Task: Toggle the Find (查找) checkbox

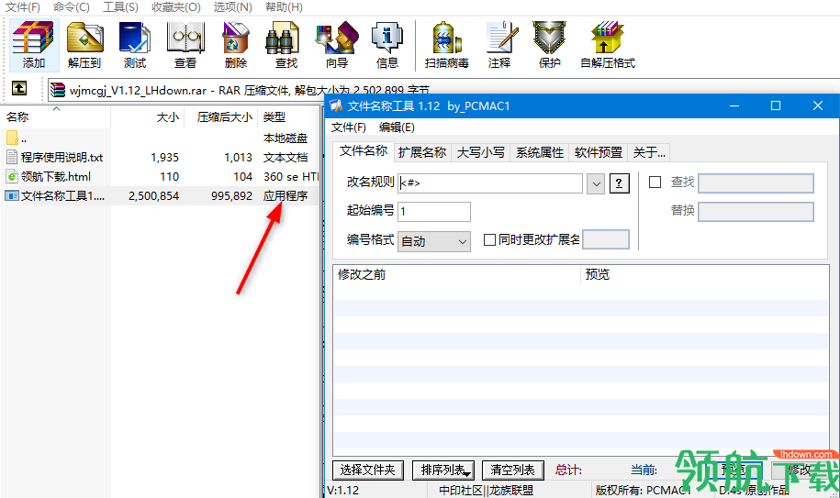Action: click(x=655, y=182)
